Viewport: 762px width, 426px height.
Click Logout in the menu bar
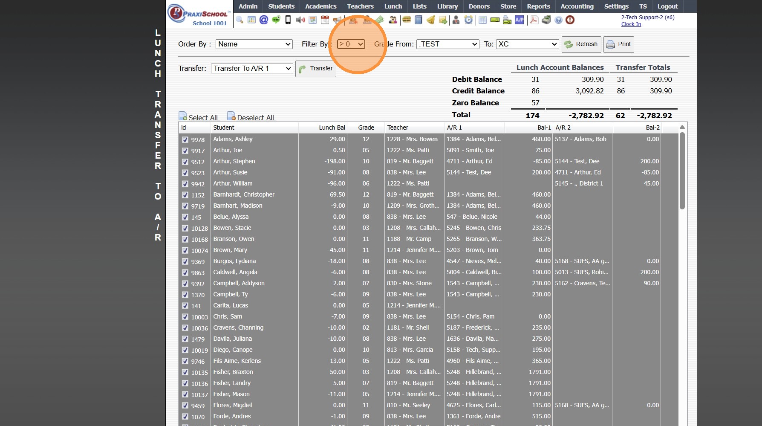click(x=667, y=6)
